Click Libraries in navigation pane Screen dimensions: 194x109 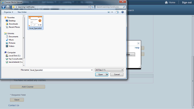click(11, 34)
